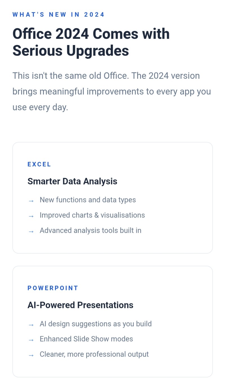Click the Office 2024 Comes with Serious Upgrades headline
Image resolution: width=225 pixels, height=384 pixels.
coord(91,42)
